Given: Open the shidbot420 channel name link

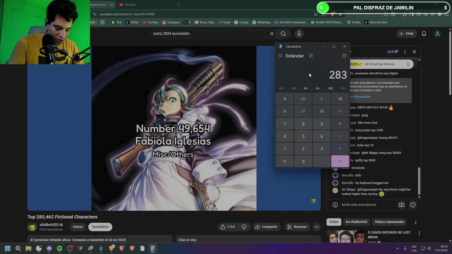Looking at the screenshot, I should (49, 225).
